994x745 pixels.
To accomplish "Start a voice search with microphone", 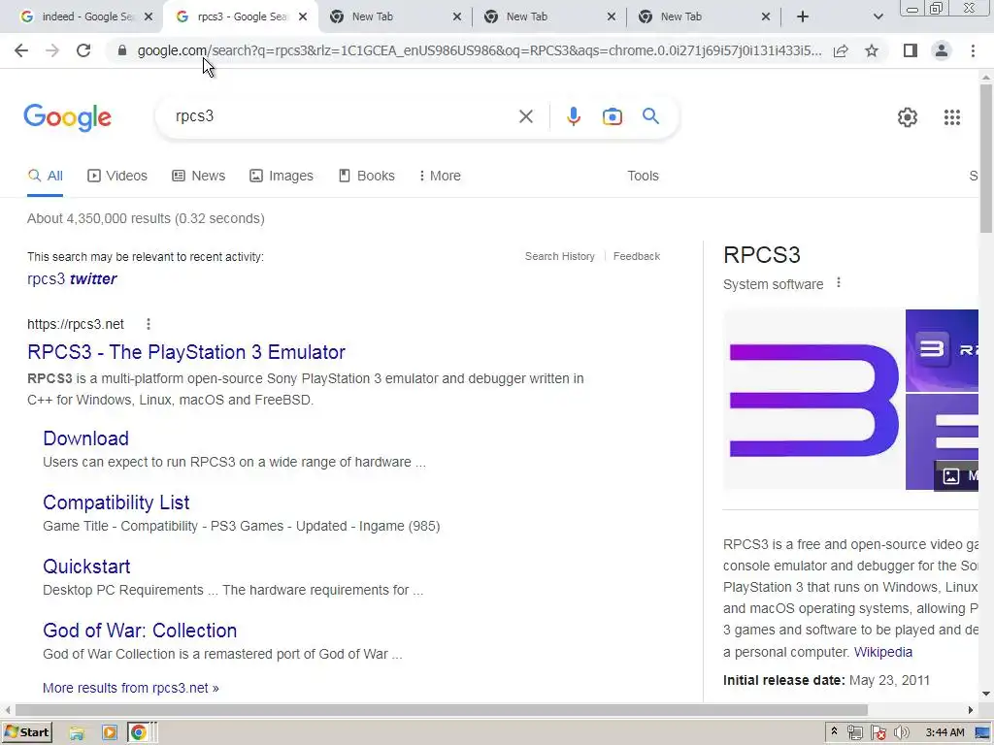I will click(573, 116).
